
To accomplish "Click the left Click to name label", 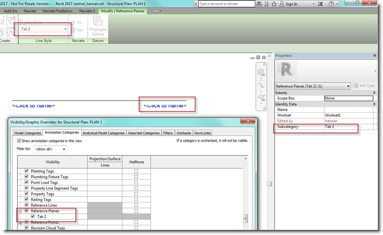I will tap(33, 105).
